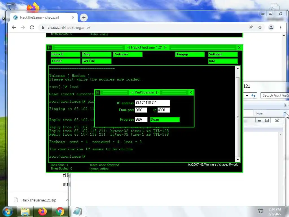Close the HackTheGame 1.21 window

[239, 47]
